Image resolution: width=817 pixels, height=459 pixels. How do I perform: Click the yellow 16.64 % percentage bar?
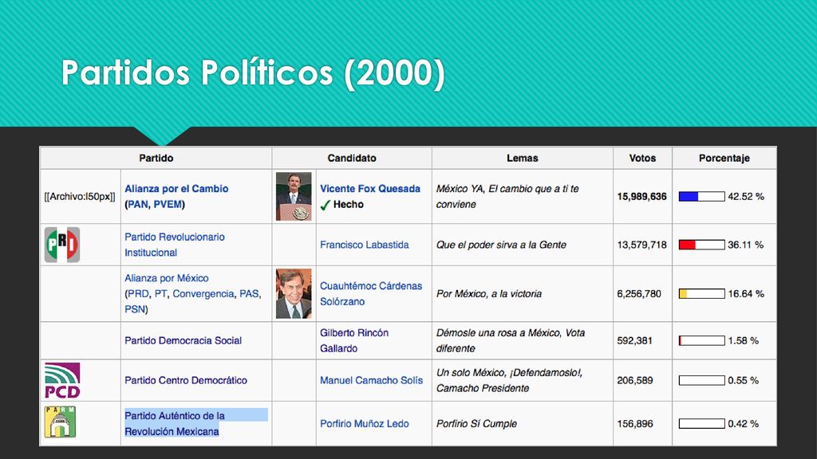[x=701, y=293]
